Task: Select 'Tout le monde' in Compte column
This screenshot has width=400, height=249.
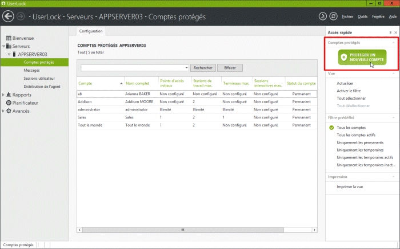Action: pyautogui.click(x=90, y=125)
